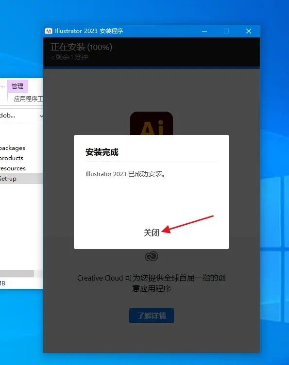Click the Creative Cloud logo icon
The image size is (289, 365).
(x=152, y=257)
